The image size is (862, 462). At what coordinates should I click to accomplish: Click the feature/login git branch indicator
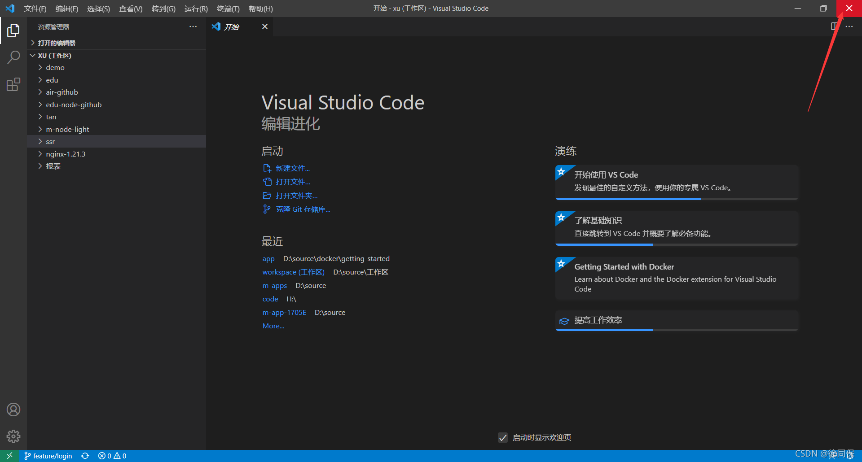tap(48, 456)
